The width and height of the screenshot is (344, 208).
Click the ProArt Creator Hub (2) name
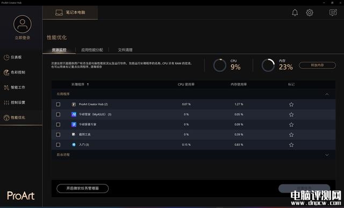(93, 104)
